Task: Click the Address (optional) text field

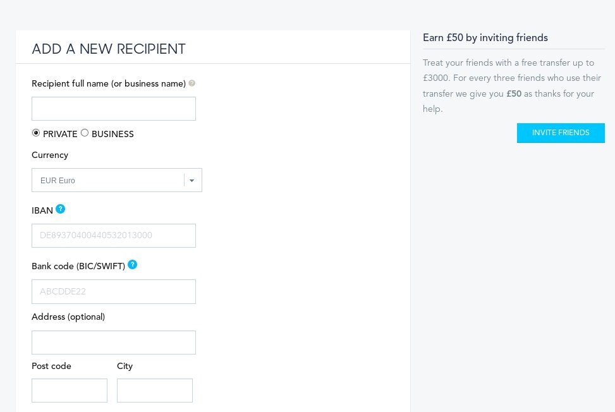Action: click(x=114, y=342)
